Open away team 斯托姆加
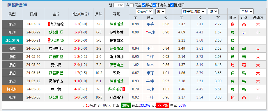This screenshot has width=268, height=111. point(117,57)
